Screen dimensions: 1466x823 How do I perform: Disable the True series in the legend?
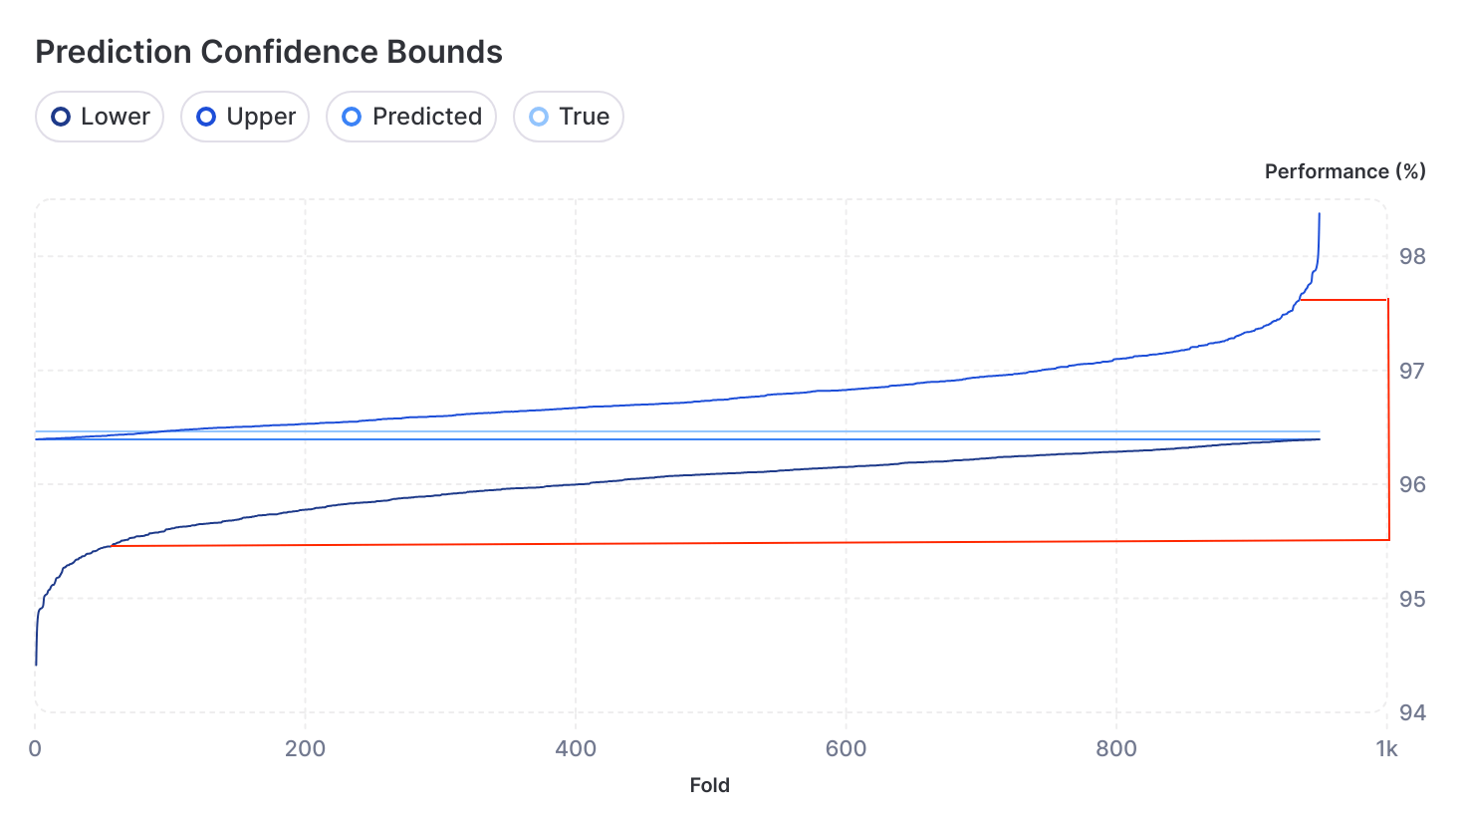tap(568, 117)
